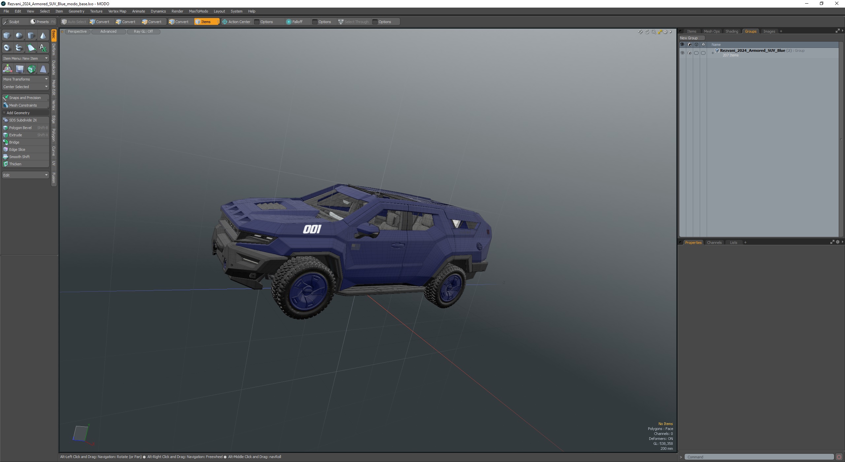This screenshot has width=845, height=462.
Task: Click the Edge Slice button
Action: pyautogui.click(x=25, y=149)
